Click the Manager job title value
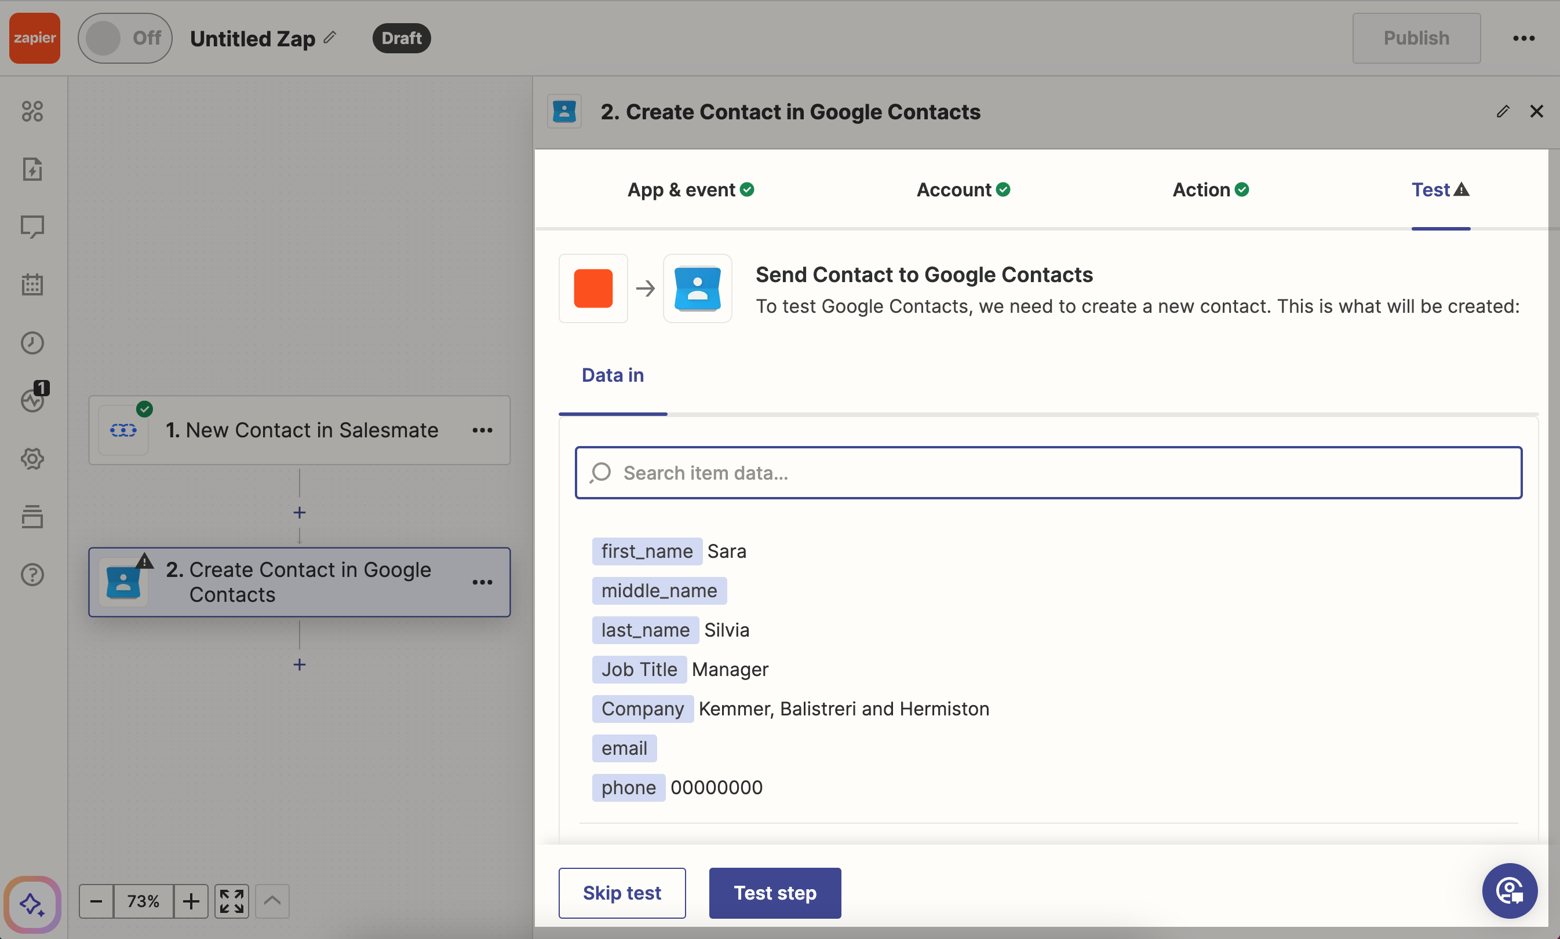 pyautogui.click(x=730, y=670)
